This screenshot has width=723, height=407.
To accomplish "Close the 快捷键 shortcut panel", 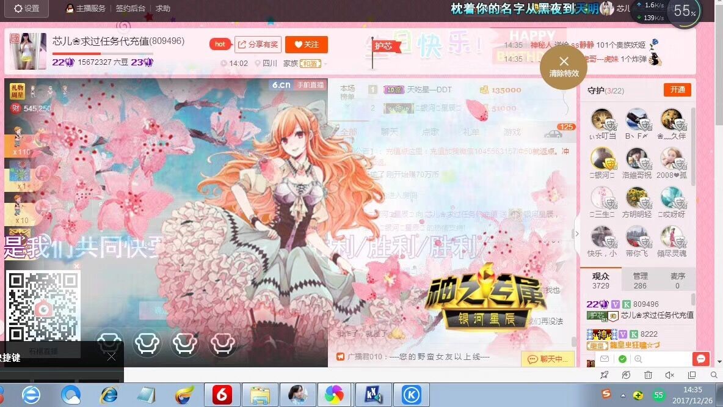I will coord(111,357).
